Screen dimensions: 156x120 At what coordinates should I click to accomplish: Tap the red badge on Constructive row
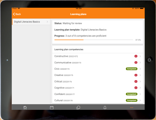coord(136,56)
